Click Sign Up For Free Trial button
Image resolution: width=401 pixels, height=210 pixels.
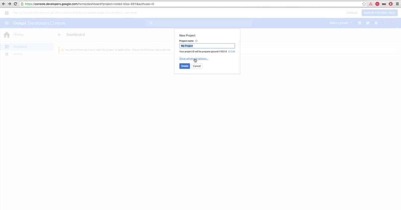(x=379, y=13)
